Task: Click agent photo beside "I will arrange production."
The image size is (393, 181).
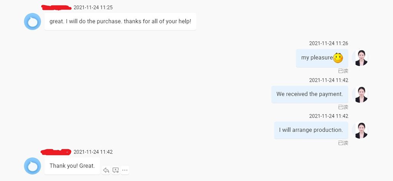Action: [x=361, y=131]
